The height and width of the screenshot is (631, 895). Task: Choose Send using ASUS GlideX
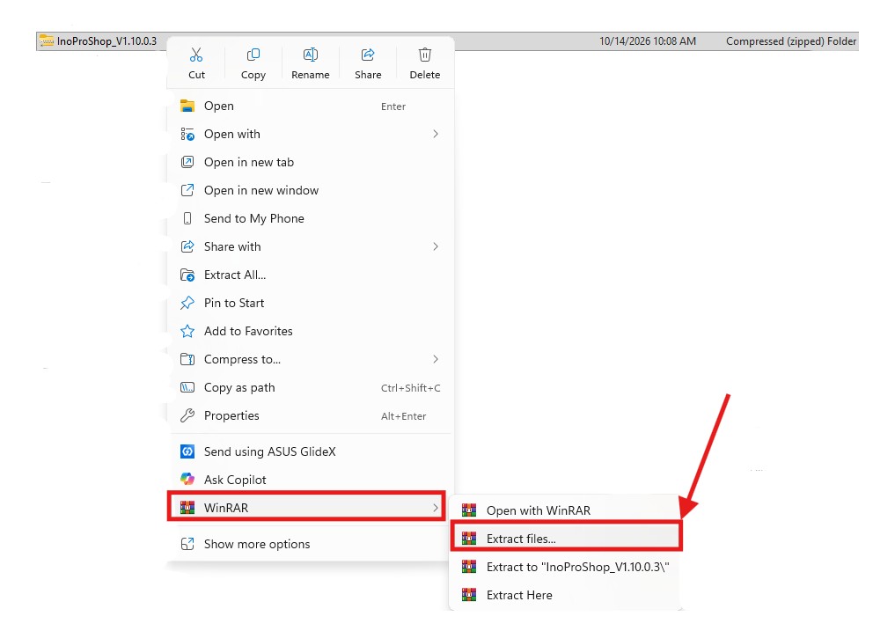click(311, 451)
